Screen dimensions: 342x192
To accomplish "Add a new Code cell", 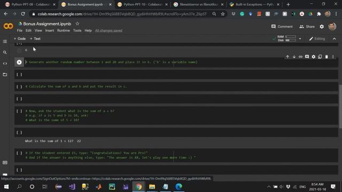I will 20,39.
